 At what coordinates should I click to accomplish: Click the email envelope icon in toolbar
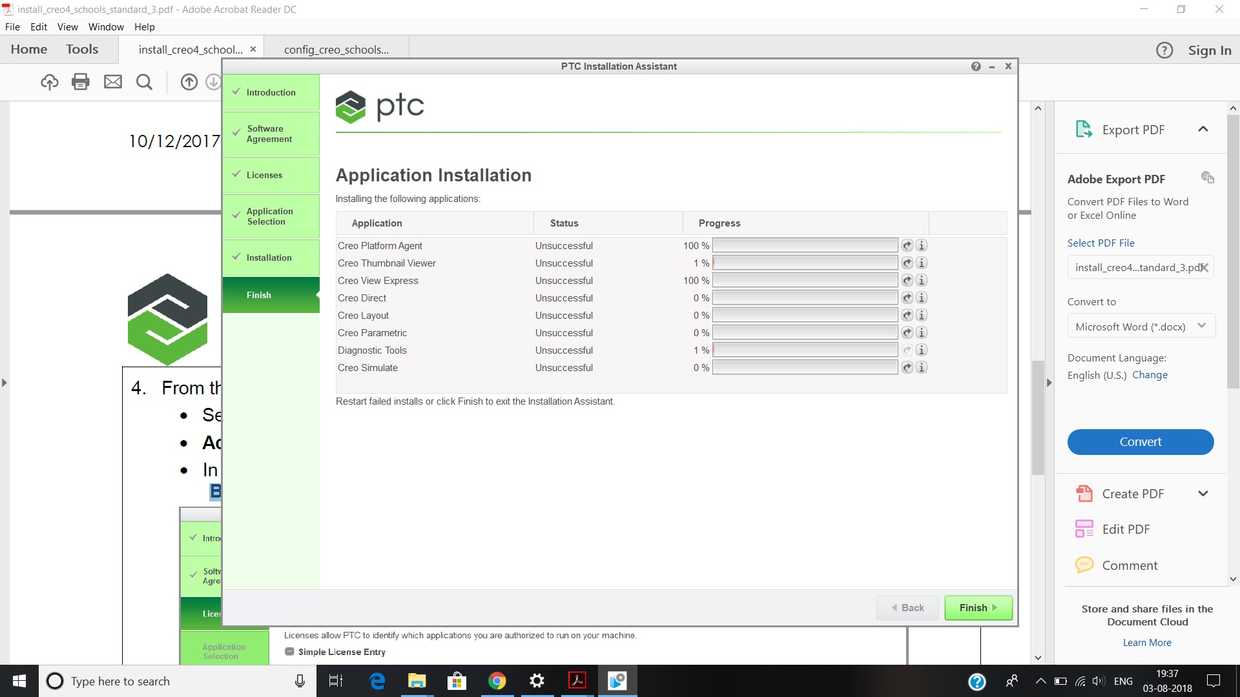(x=113, y=82)
